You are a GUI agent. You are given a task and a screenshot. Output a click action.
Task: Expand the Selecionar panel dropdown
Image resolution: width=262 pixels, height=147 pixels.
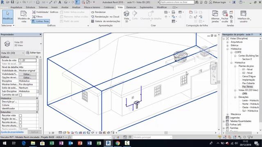tap(8, 25)
